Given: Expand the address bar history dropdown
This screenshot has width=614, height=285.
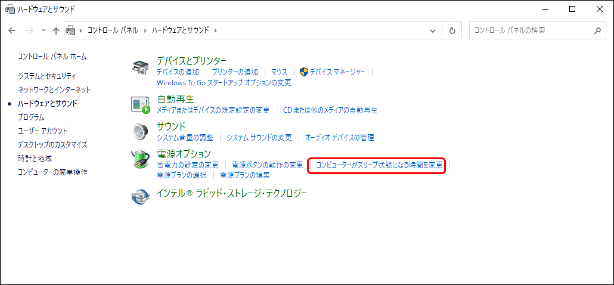Looking at the screenshot, I should click(433, 30).
